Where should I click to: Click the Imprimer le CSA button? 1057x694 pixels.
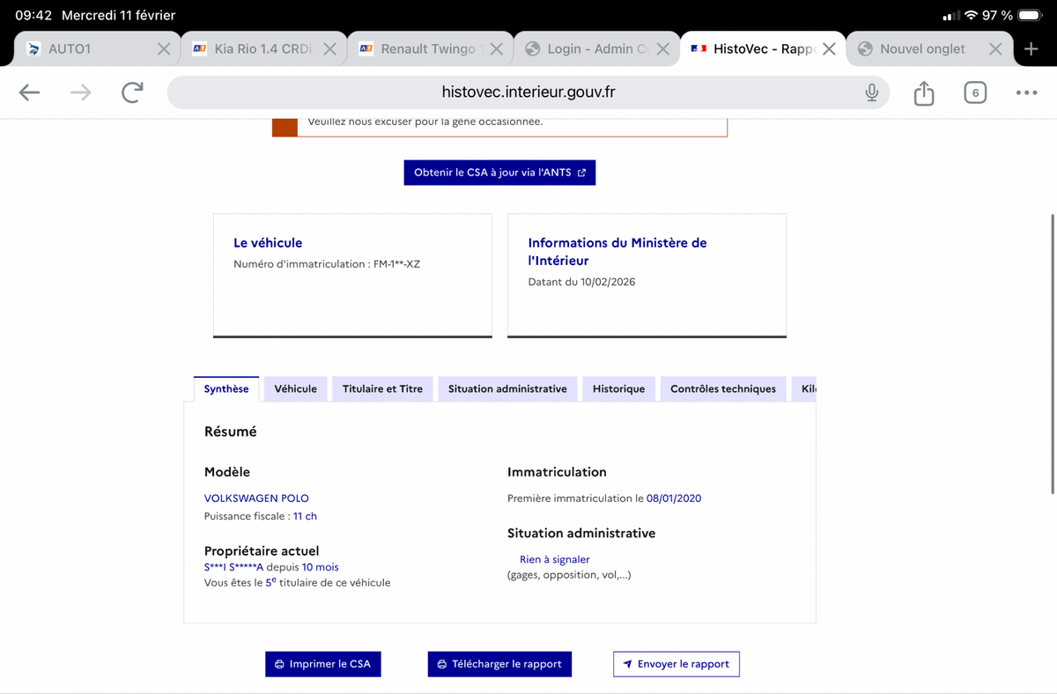pyautogui.click(x=323, y=664)
